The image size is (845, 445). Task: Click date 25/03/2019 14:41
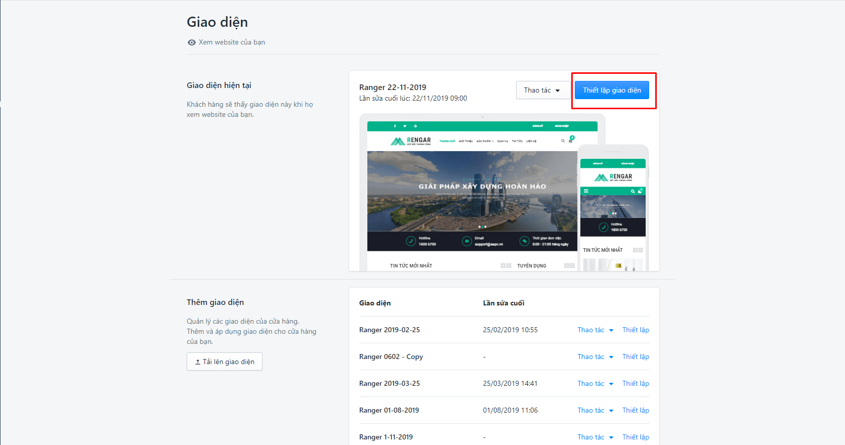[510, 383]
